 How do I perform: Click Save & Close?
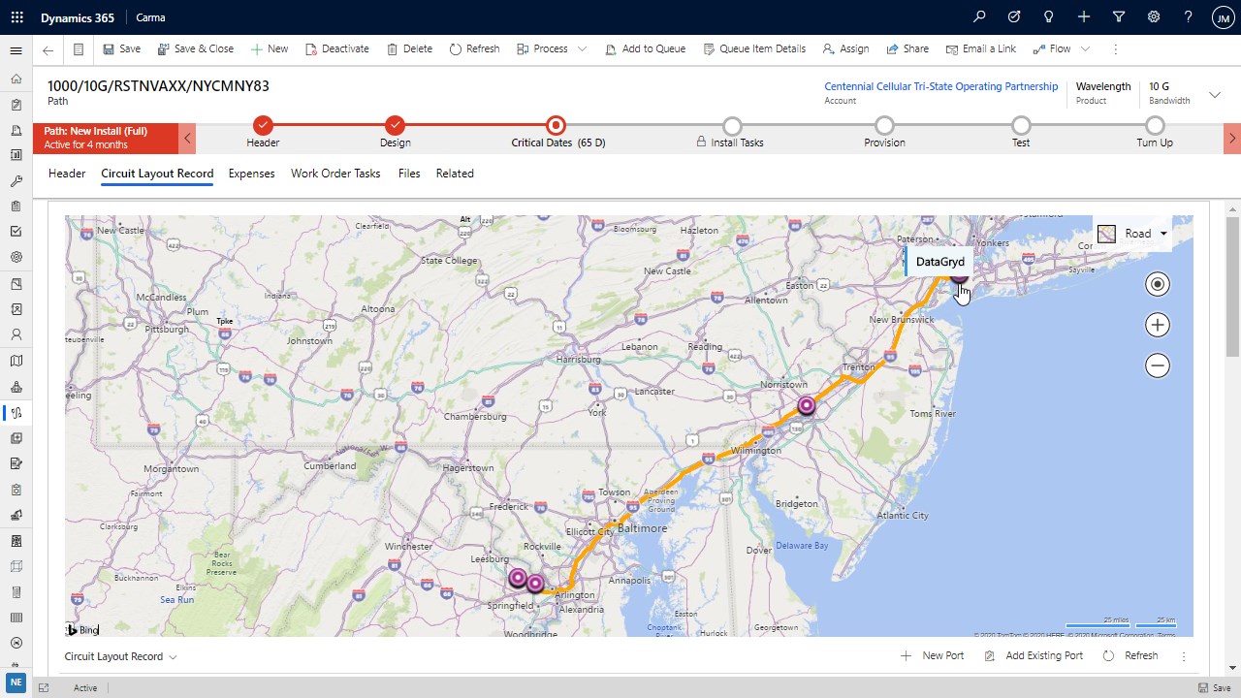coord(195,49)
